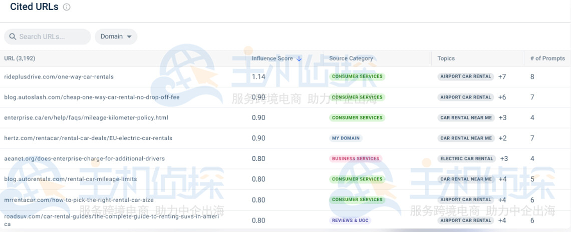Click the My Domain tag in hertz row
This screenshot has height=232, width=571.
coord(346,138)
